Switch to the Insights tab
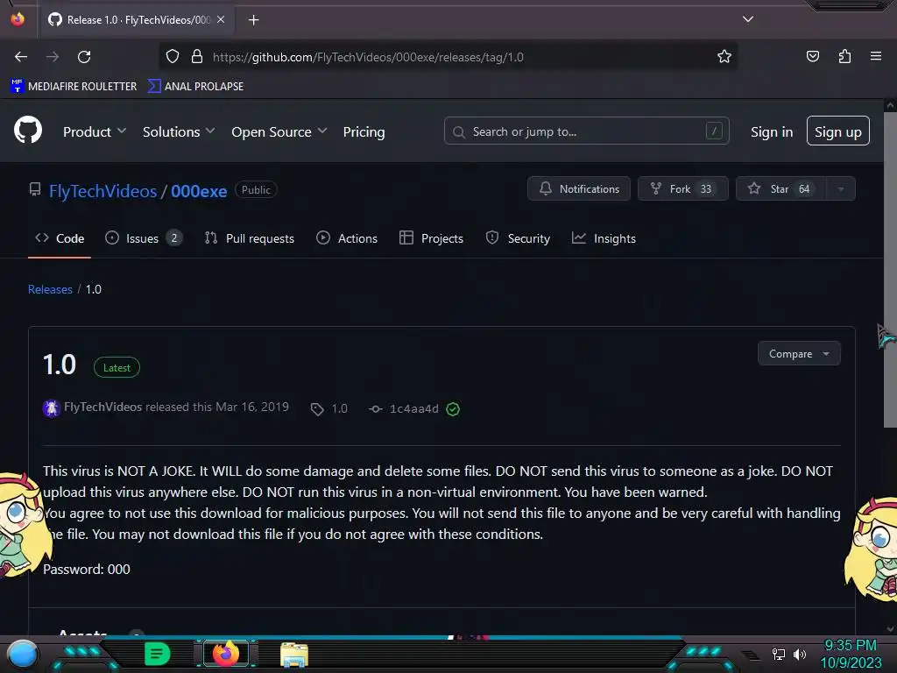Viewport: 897px width, 673px height. point(604,238)
